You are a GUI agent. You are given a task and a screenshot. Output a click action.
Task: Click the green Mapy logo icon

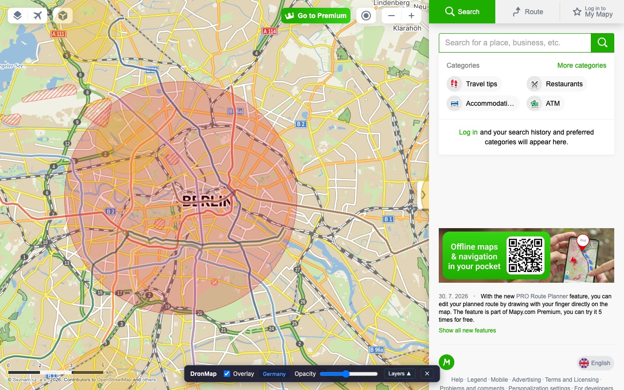click(447, 362)
